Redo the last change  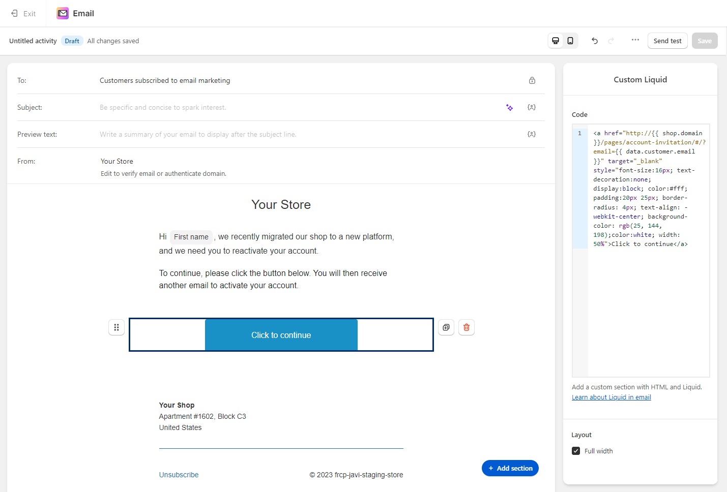pos(611,41)
